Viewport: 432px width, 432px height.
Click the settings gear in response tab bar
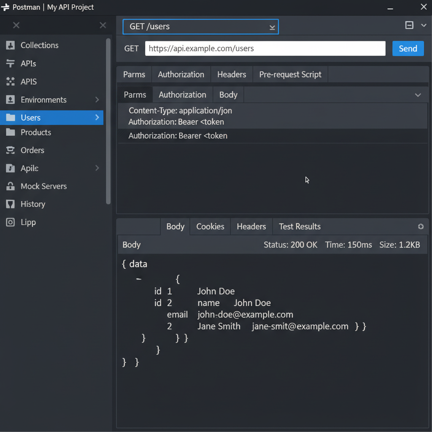tap(421, 227)
